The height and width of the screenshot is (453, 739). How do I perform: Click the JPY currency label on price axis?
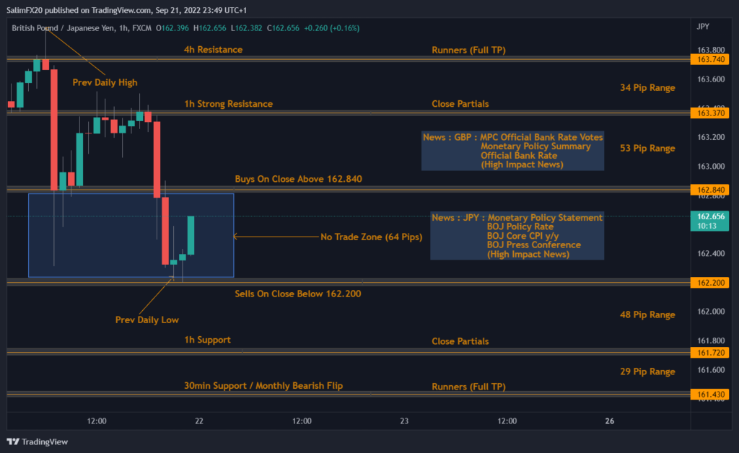tap(702, 27)
